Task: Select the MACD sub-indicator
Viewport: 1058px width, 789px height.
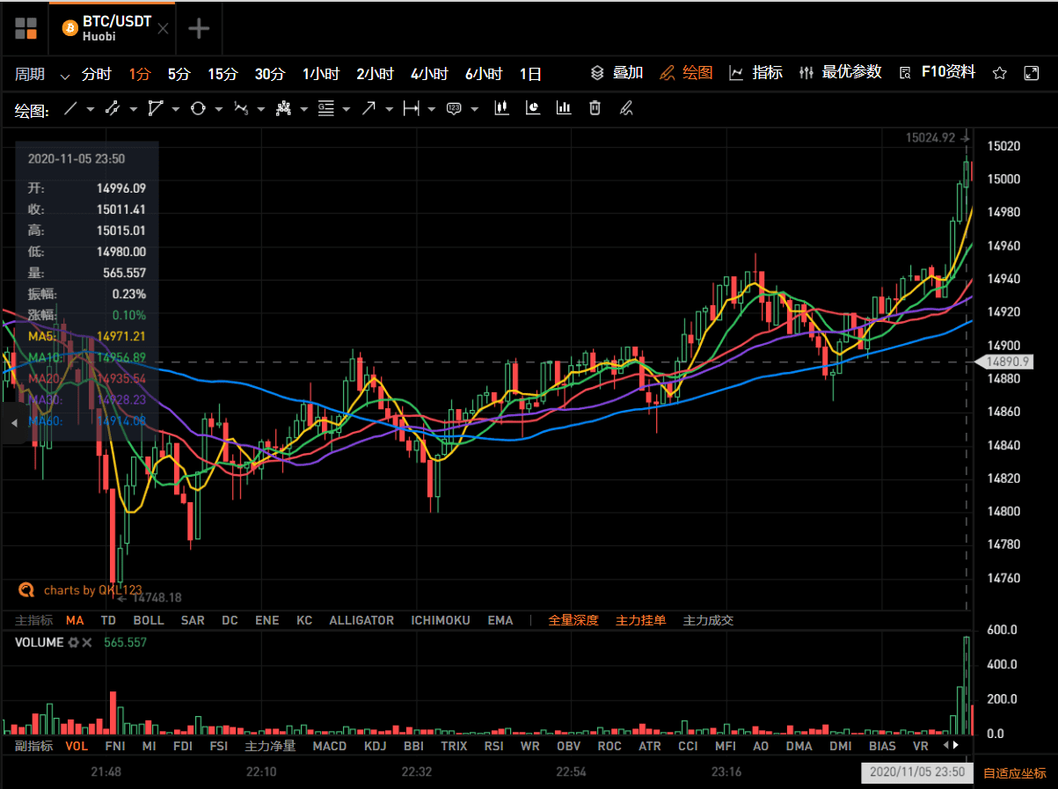Action: (330, 746)
